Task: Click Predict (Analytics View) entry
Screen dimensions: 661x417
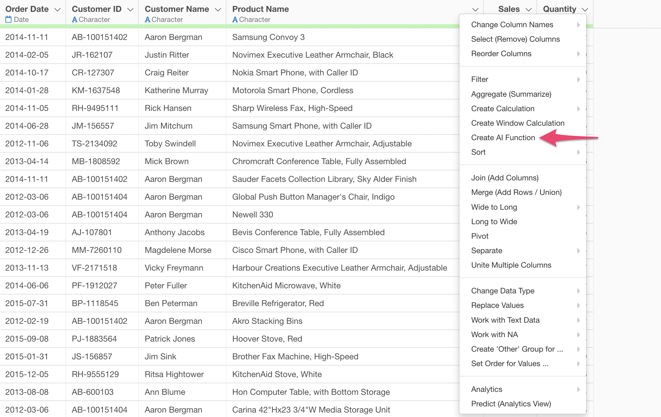Action: tap(511, 404)
